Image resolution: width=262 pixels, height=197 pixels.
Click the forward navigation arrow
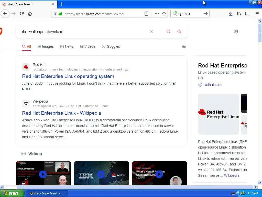click(14, 14)
